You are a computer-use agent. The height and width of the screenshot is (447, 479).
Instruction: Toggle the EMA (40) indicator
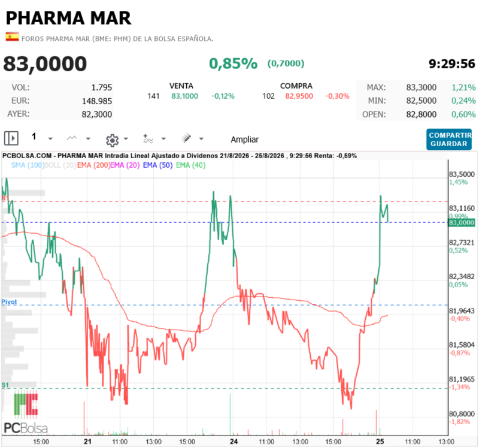tap(190, 165)
